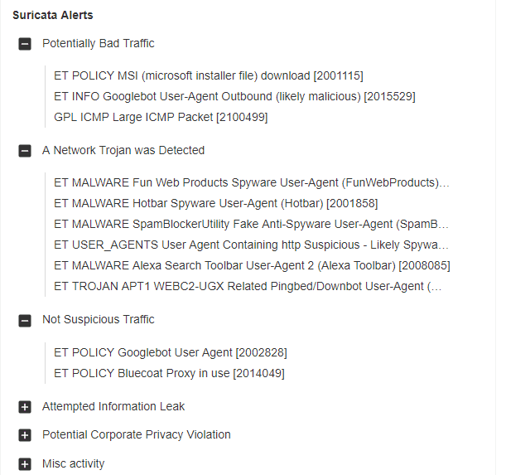Screen dimensions: 506x475
Task: Click ET USER_AGENTS Suspicious http alert
Action: coord(251,245)
